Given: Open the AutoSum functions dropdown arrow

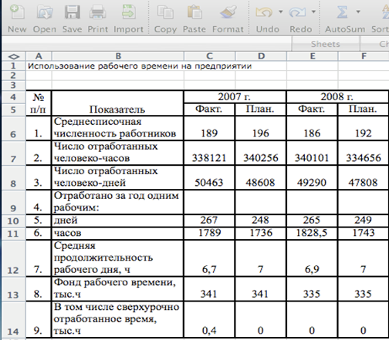Looking at the screenshot, I should 358,12.
